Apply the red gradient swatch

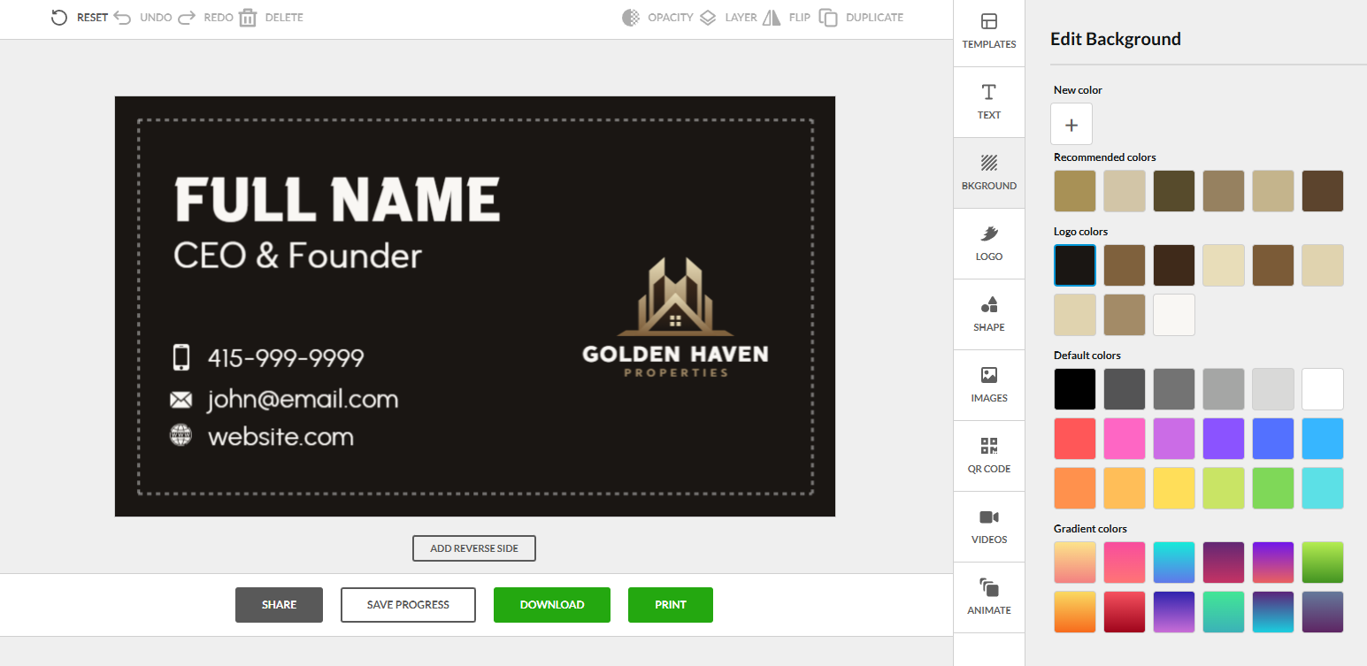(x=1125, y=612)
